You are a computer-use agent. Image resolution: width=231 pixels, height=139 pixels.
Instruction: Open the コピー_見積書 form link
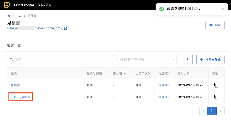pyautogui.click(x=21, y=97)
